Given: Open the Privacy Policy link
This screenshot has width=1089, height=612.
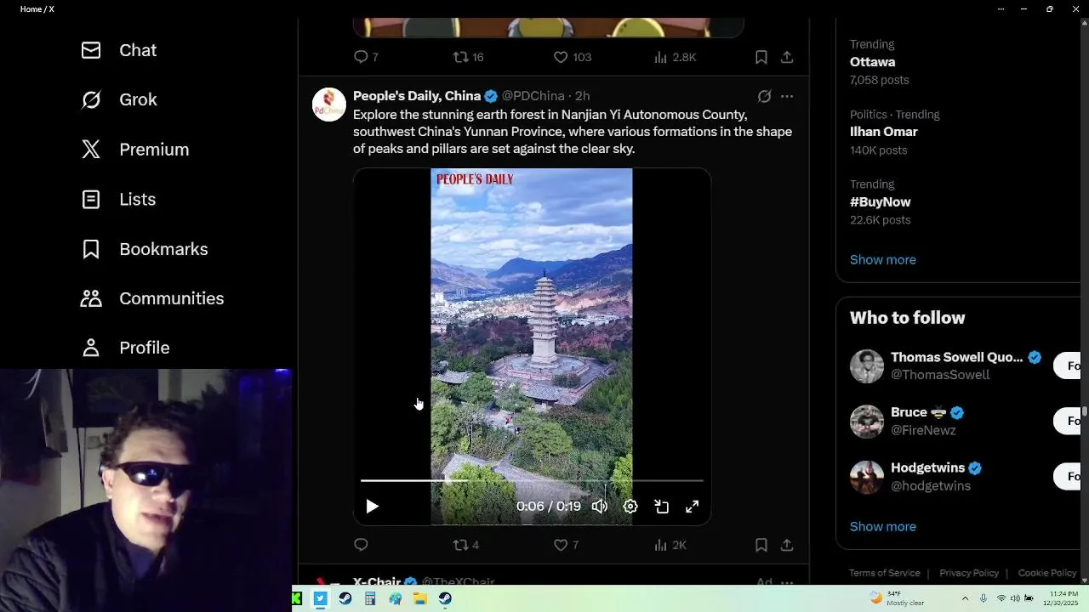Looking at the screenshot, I should (969, 573).
